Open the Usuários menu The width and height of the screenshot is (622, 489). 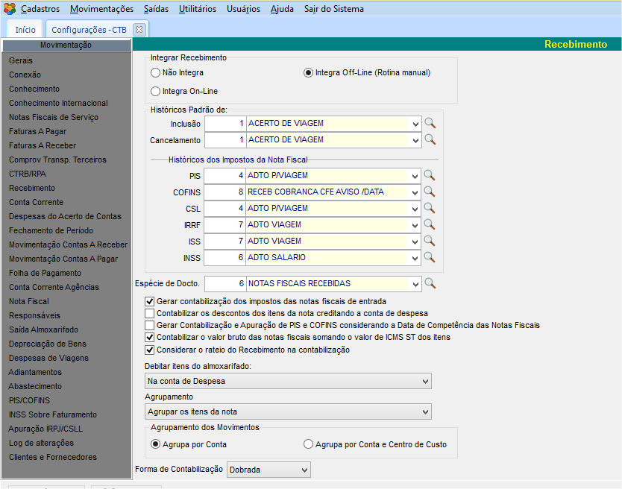tap(244, 9)
